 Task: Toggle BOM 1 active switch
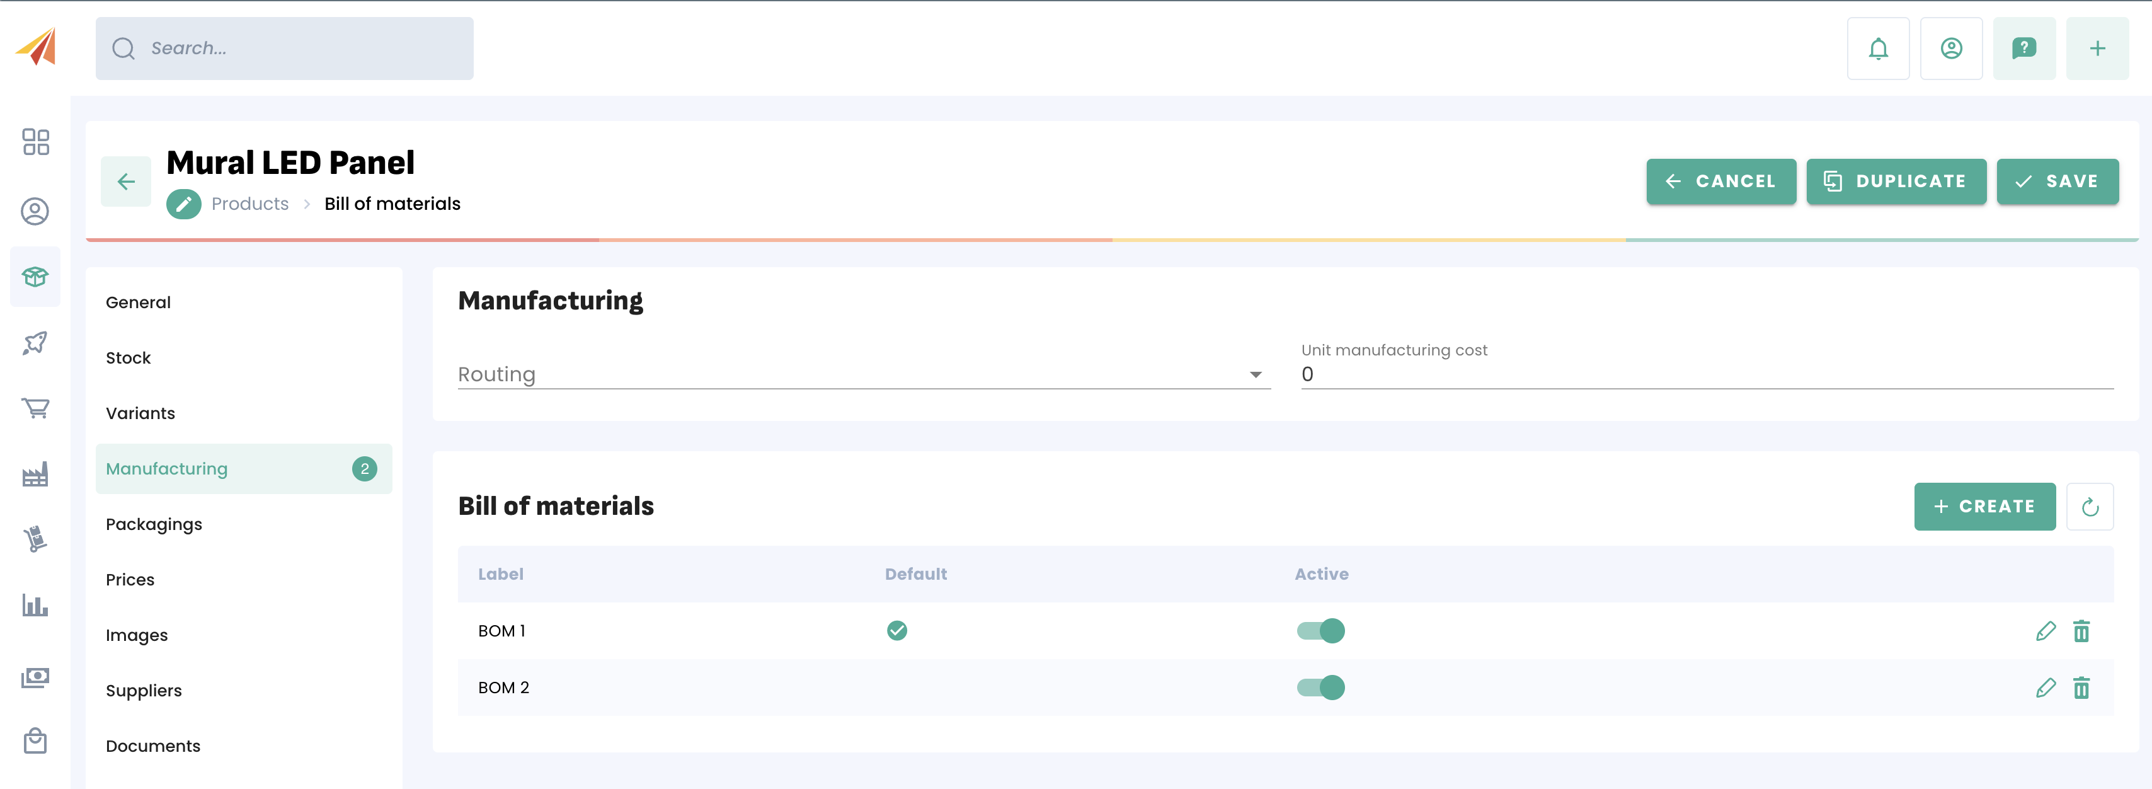click(x=1320, y=631)
